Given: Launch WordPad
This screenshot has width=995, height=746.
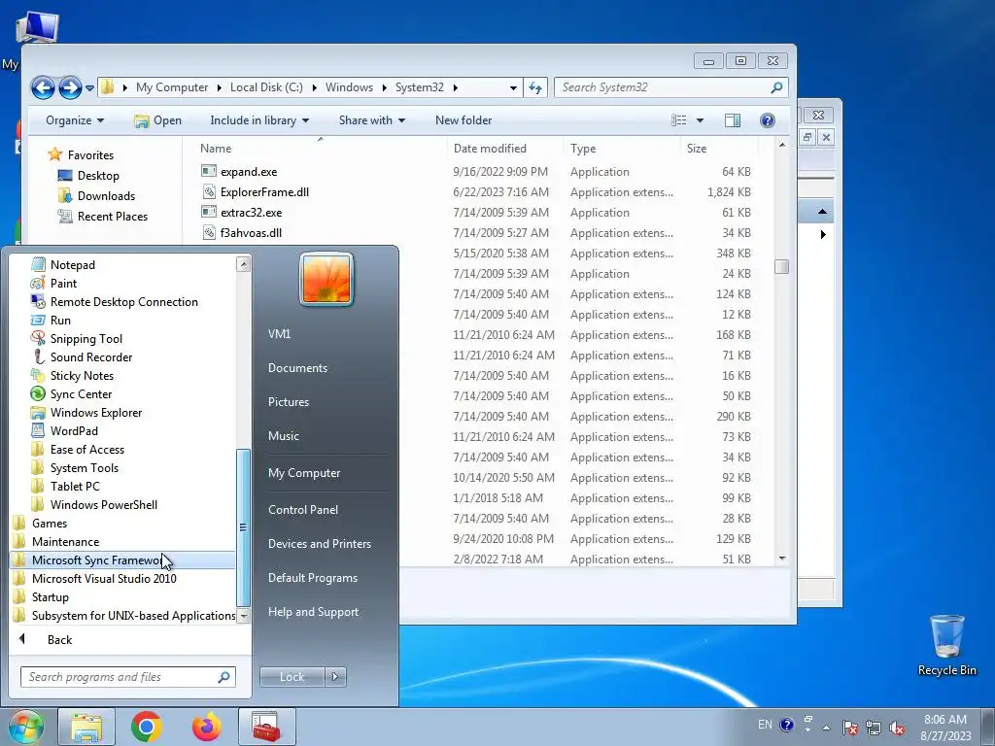Looking at the screenshot, I should coord(74,430).
